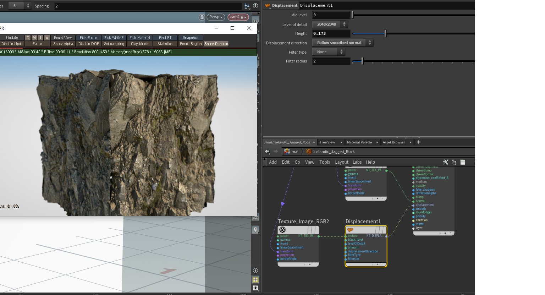Screen dimensions: 545x295
Task: Expand the Persp viewport menu
Action: [216, 17]
